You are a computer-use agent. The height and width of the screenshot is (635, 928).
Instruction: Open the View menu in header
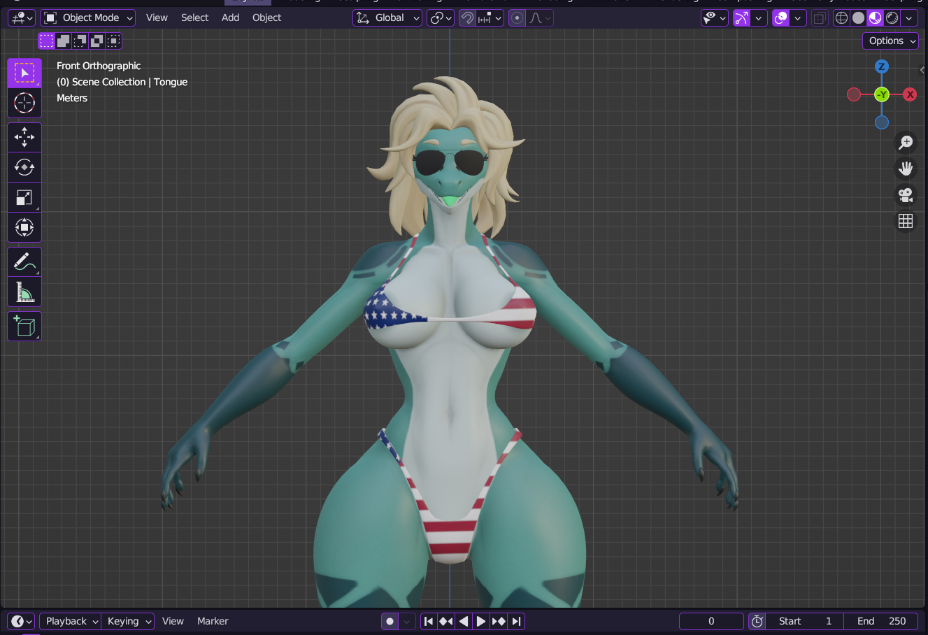point(157,18)
